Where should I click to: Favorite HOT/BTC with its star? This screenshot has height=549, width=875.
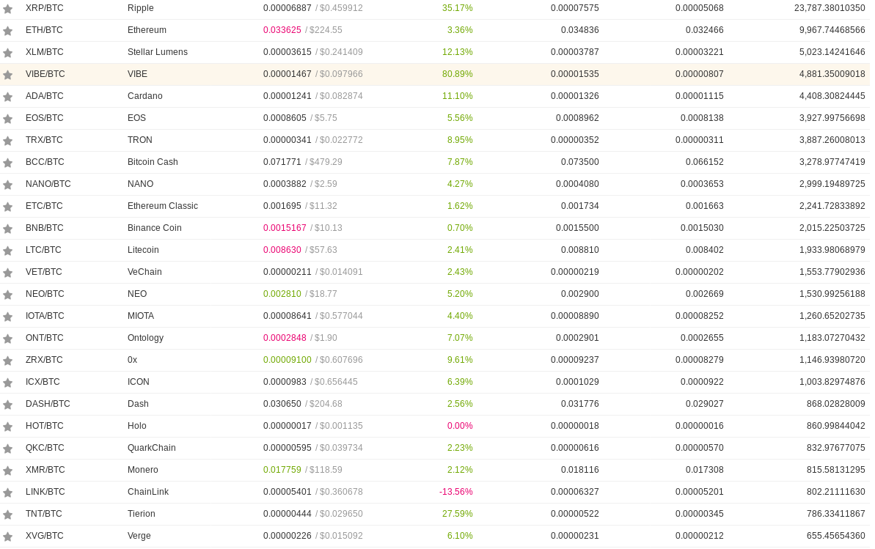[x=8, y=427]
